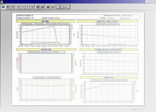Go to the previous page

pos(23,6)
